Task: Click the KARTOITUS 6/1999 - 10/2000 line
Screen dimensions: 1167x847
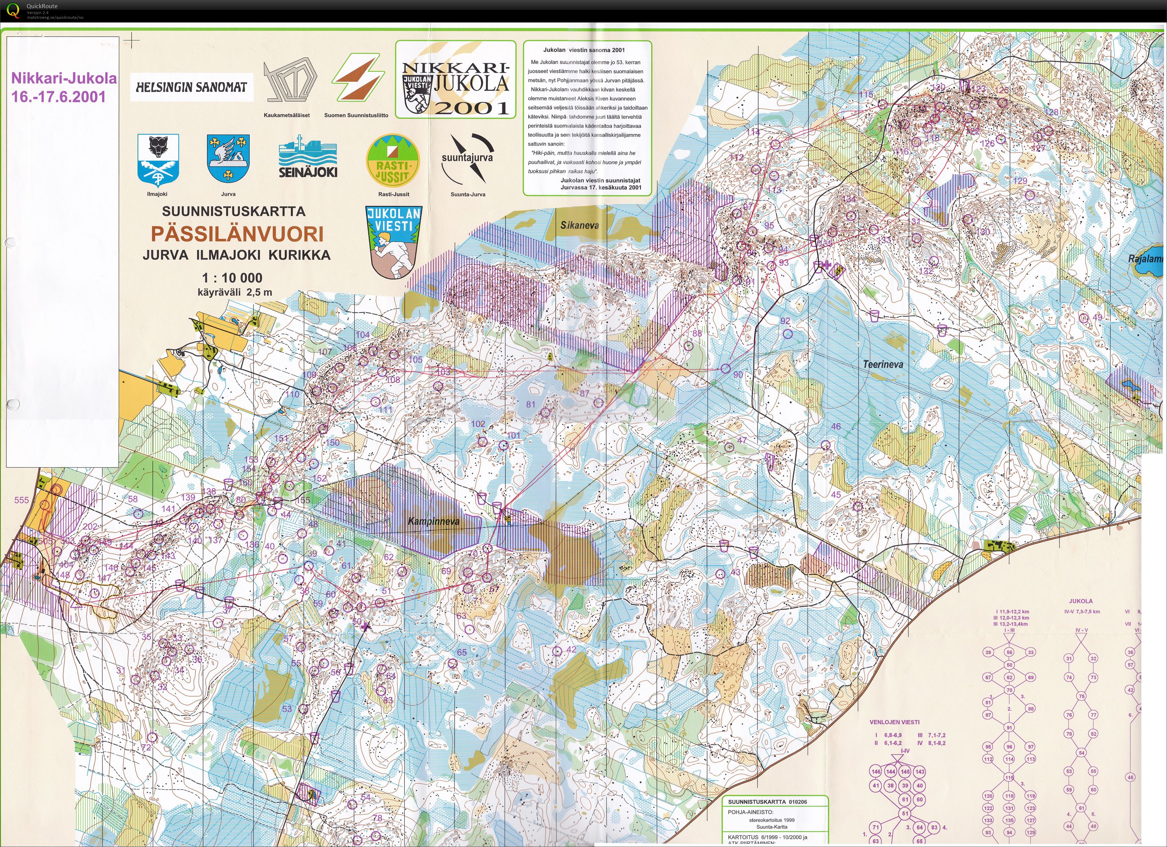Action: click(768, 837)
